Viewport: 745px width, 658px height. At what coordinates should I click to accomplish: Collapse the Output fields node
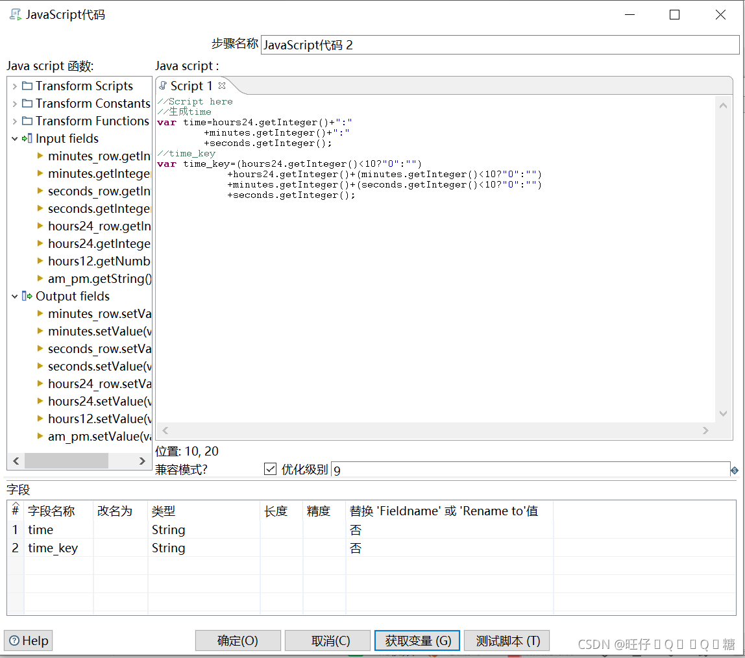[15, 297]
